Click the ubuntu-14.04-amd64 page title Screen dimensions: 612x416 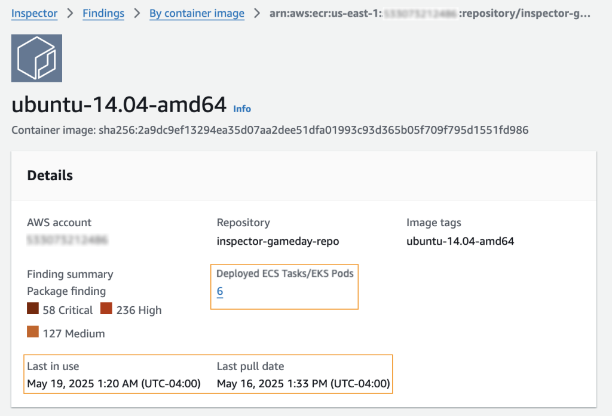point(119,104)
